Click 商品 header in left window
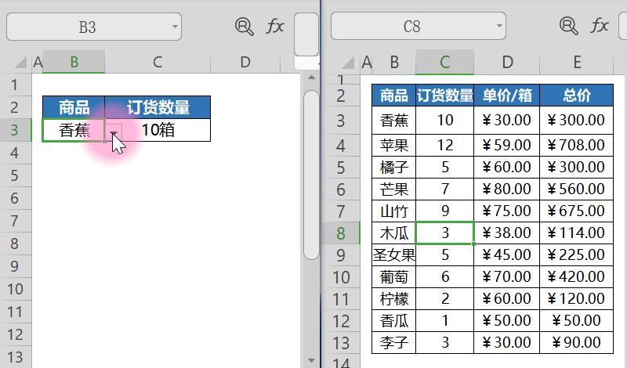 [74, 107]
